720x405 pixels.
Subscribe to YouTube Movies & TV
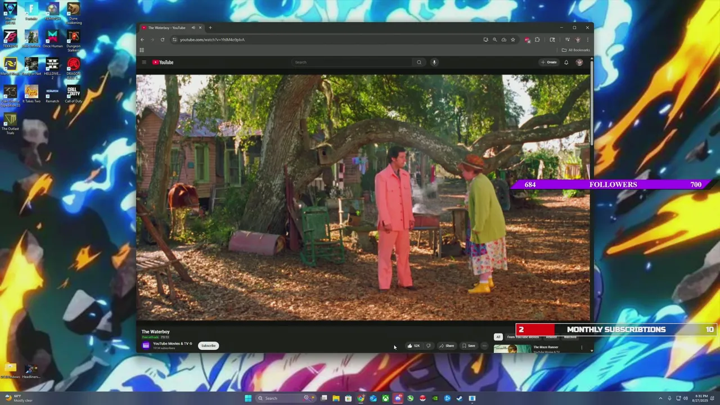(x=208, y=346)
